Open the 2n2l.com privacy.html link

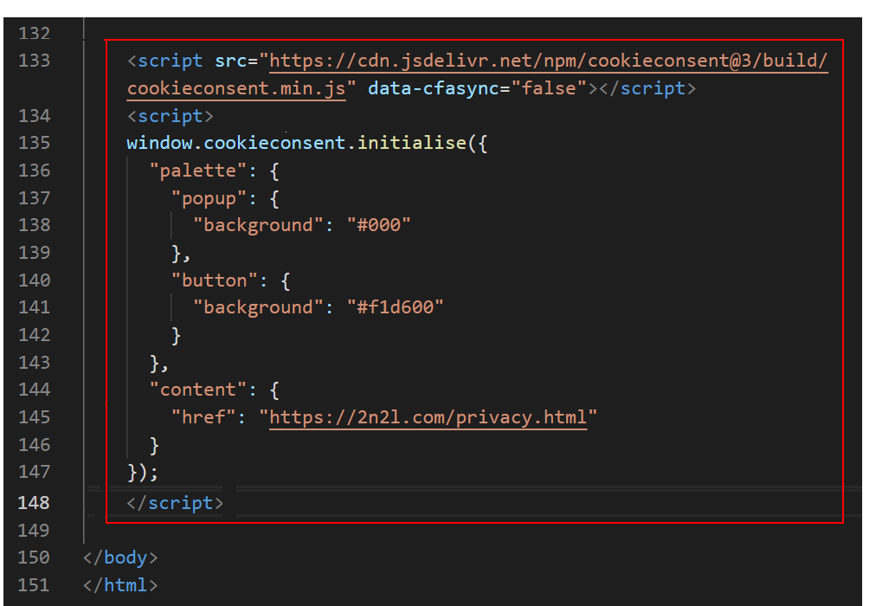tap(428, 417)
